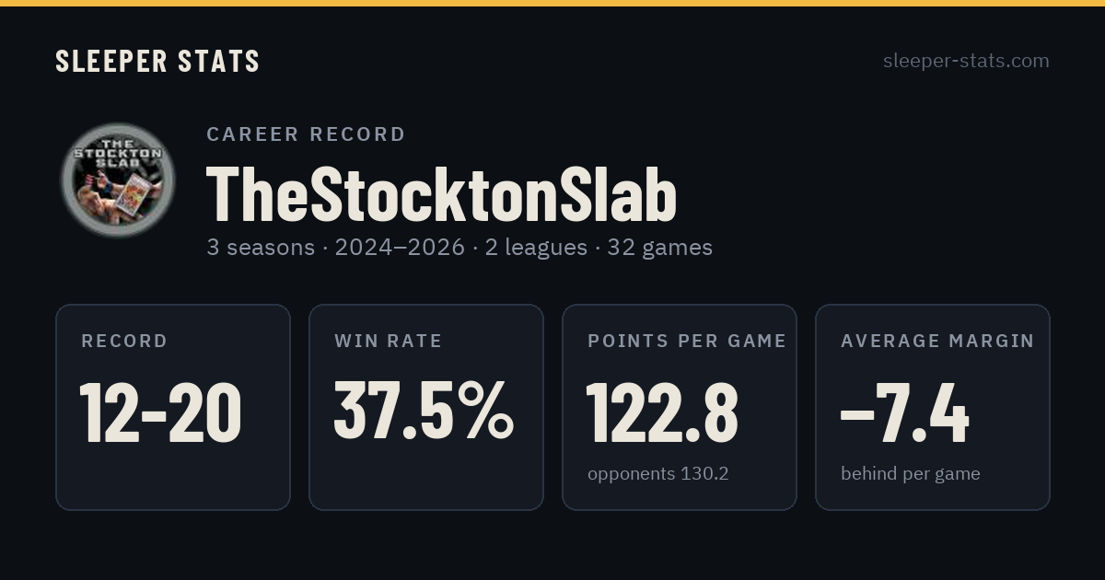Click the RECORD card label
The height and width of the screenshot is (580, 1105).
click(x=124, y=342)
